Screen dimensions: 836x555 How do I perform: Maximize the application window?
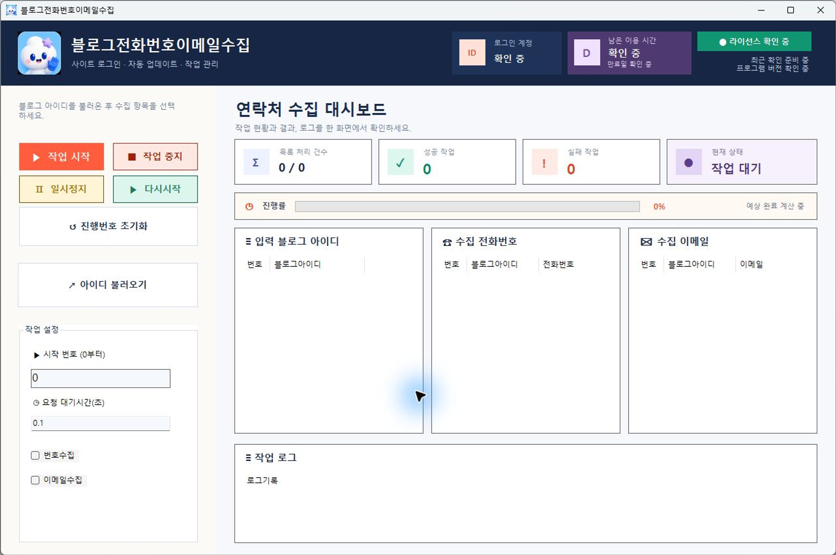click(x=791, y=10)
